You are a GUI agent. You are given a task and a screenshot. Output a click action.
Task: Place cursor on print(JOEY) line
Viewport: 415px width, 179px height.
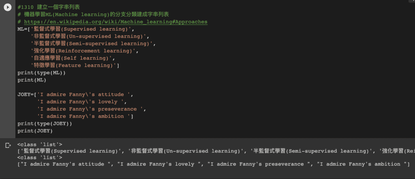tap(35, 131)
